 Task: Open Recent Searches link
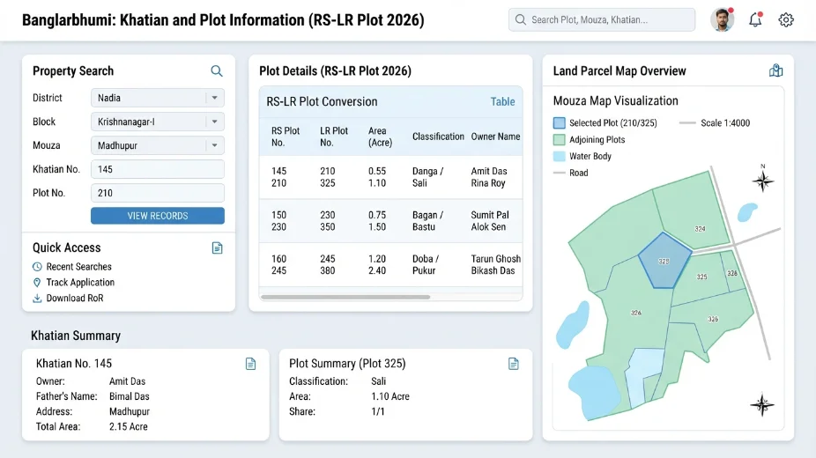point(78,267)
